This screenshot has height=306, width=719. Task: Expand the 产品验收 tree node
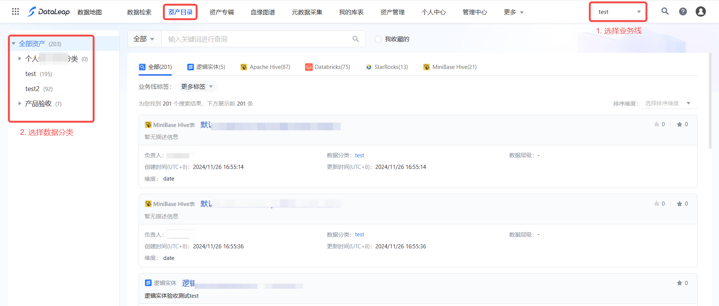click(x=19, y=103)
